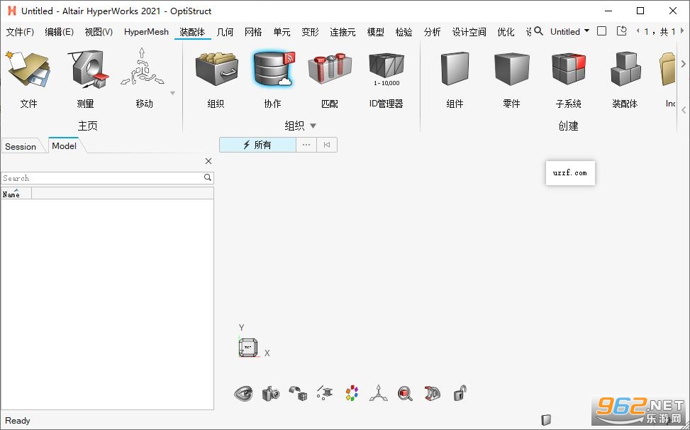
Task: Collapse the ribbon with the lower chevron
Action: coord(684,109)
